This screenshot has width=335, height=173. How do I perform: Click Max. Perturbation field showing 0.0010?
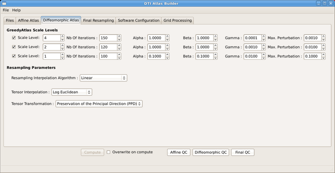[x=313, y=38]
